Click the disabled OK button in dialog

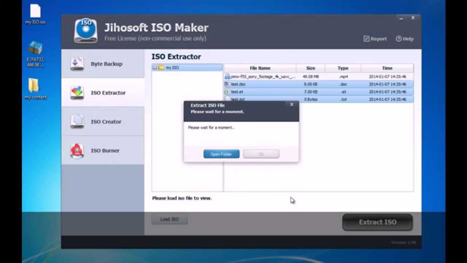[x=261, y=154]
